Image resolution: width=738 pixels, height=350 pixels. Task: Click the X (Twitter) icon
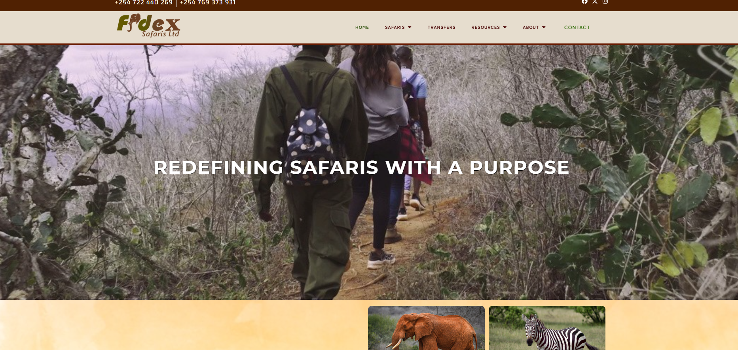(x=595, y=2)
